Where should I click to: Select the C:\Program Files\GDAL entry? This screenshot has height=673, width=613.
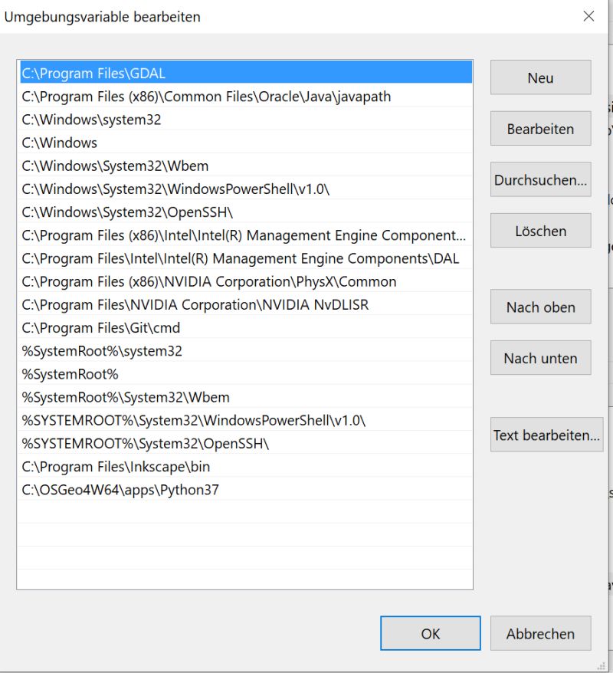[x=246, y=73]
